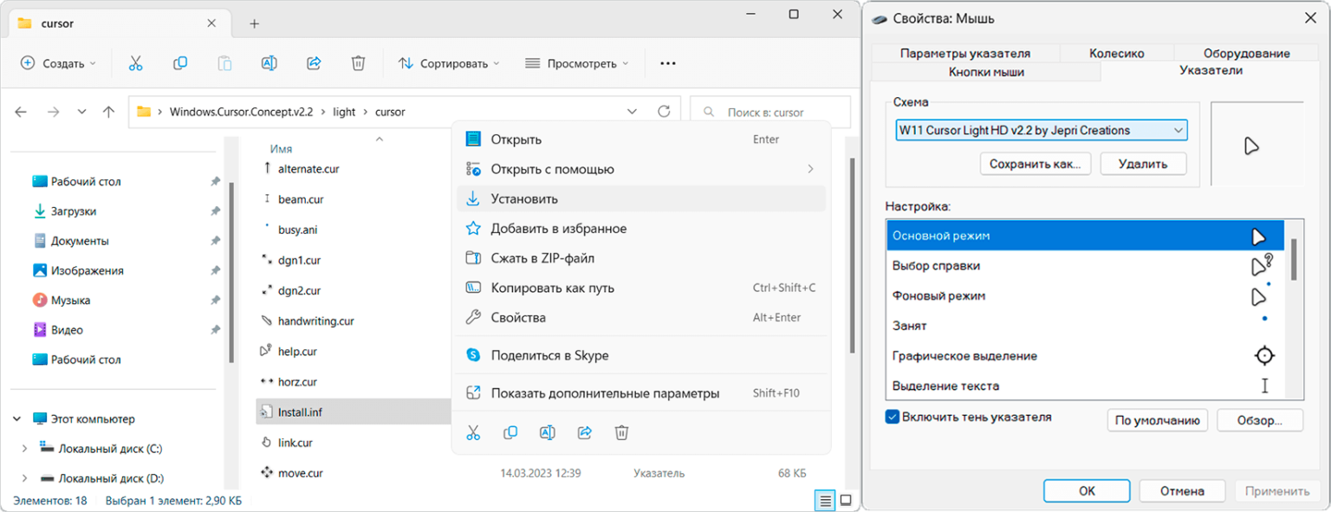Enable the Включить тень указателя checkbox

click(893, 417)
